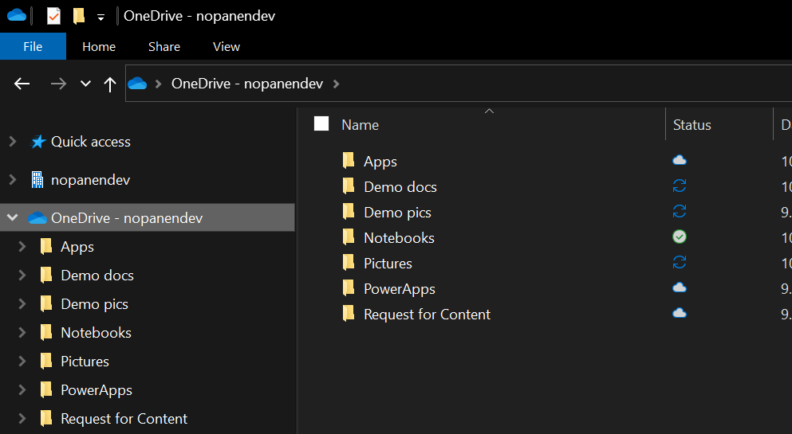Image resolution: width=792 pixels, height=434 pixels.
Task: Expand the Notebooks folder in the sidebar
Action: 22,332
